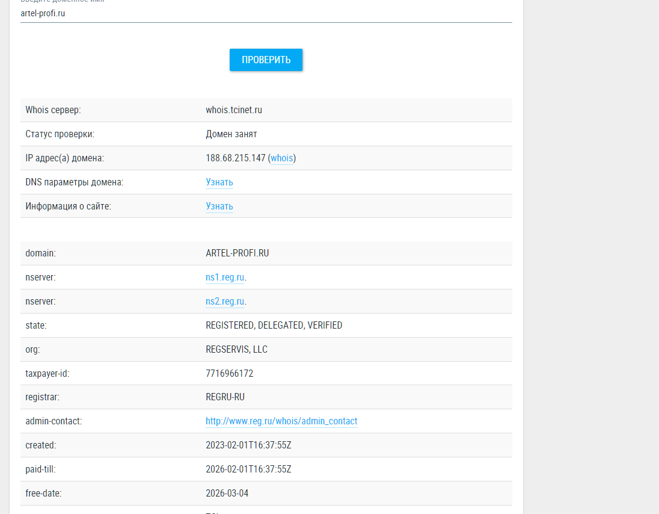Click the paid-till date 2026-02-01 value

point(248,469)
